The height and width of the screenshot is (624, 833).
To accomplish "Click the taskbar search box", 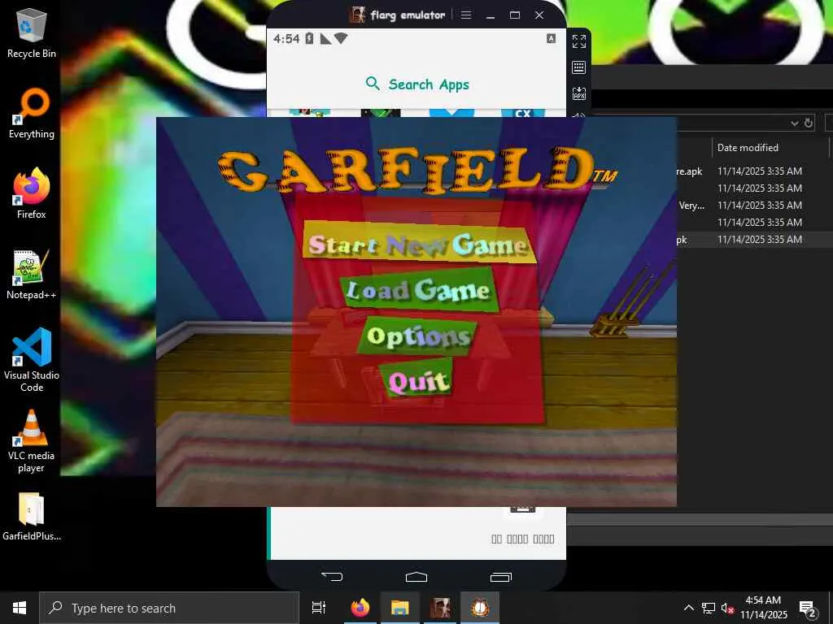I will (x=169, y=608).
